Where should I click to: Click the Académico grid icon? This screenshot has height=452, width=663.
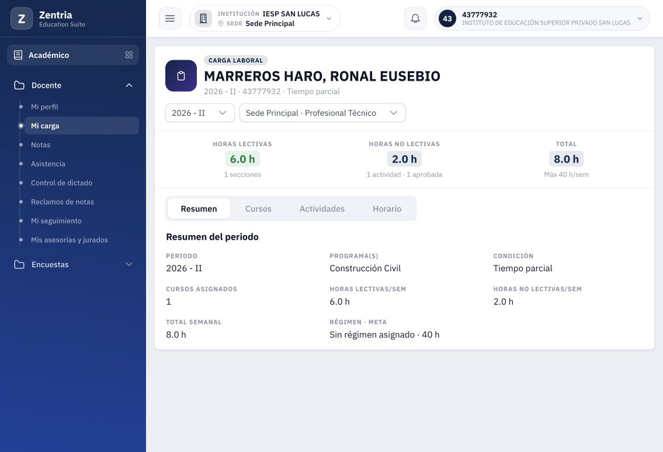(x=129, y=55)
